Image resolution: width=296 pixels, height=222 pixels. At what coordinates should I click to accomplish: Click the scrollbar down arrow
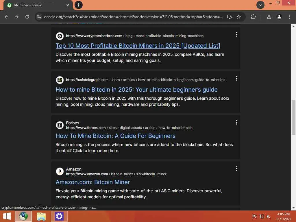click(x=293, y=208)
